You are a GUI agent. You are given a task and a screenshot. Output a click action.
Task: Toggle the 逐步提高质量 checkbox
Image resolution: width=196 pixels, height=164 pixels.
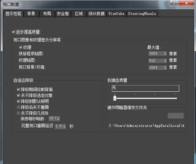(14, 32)
